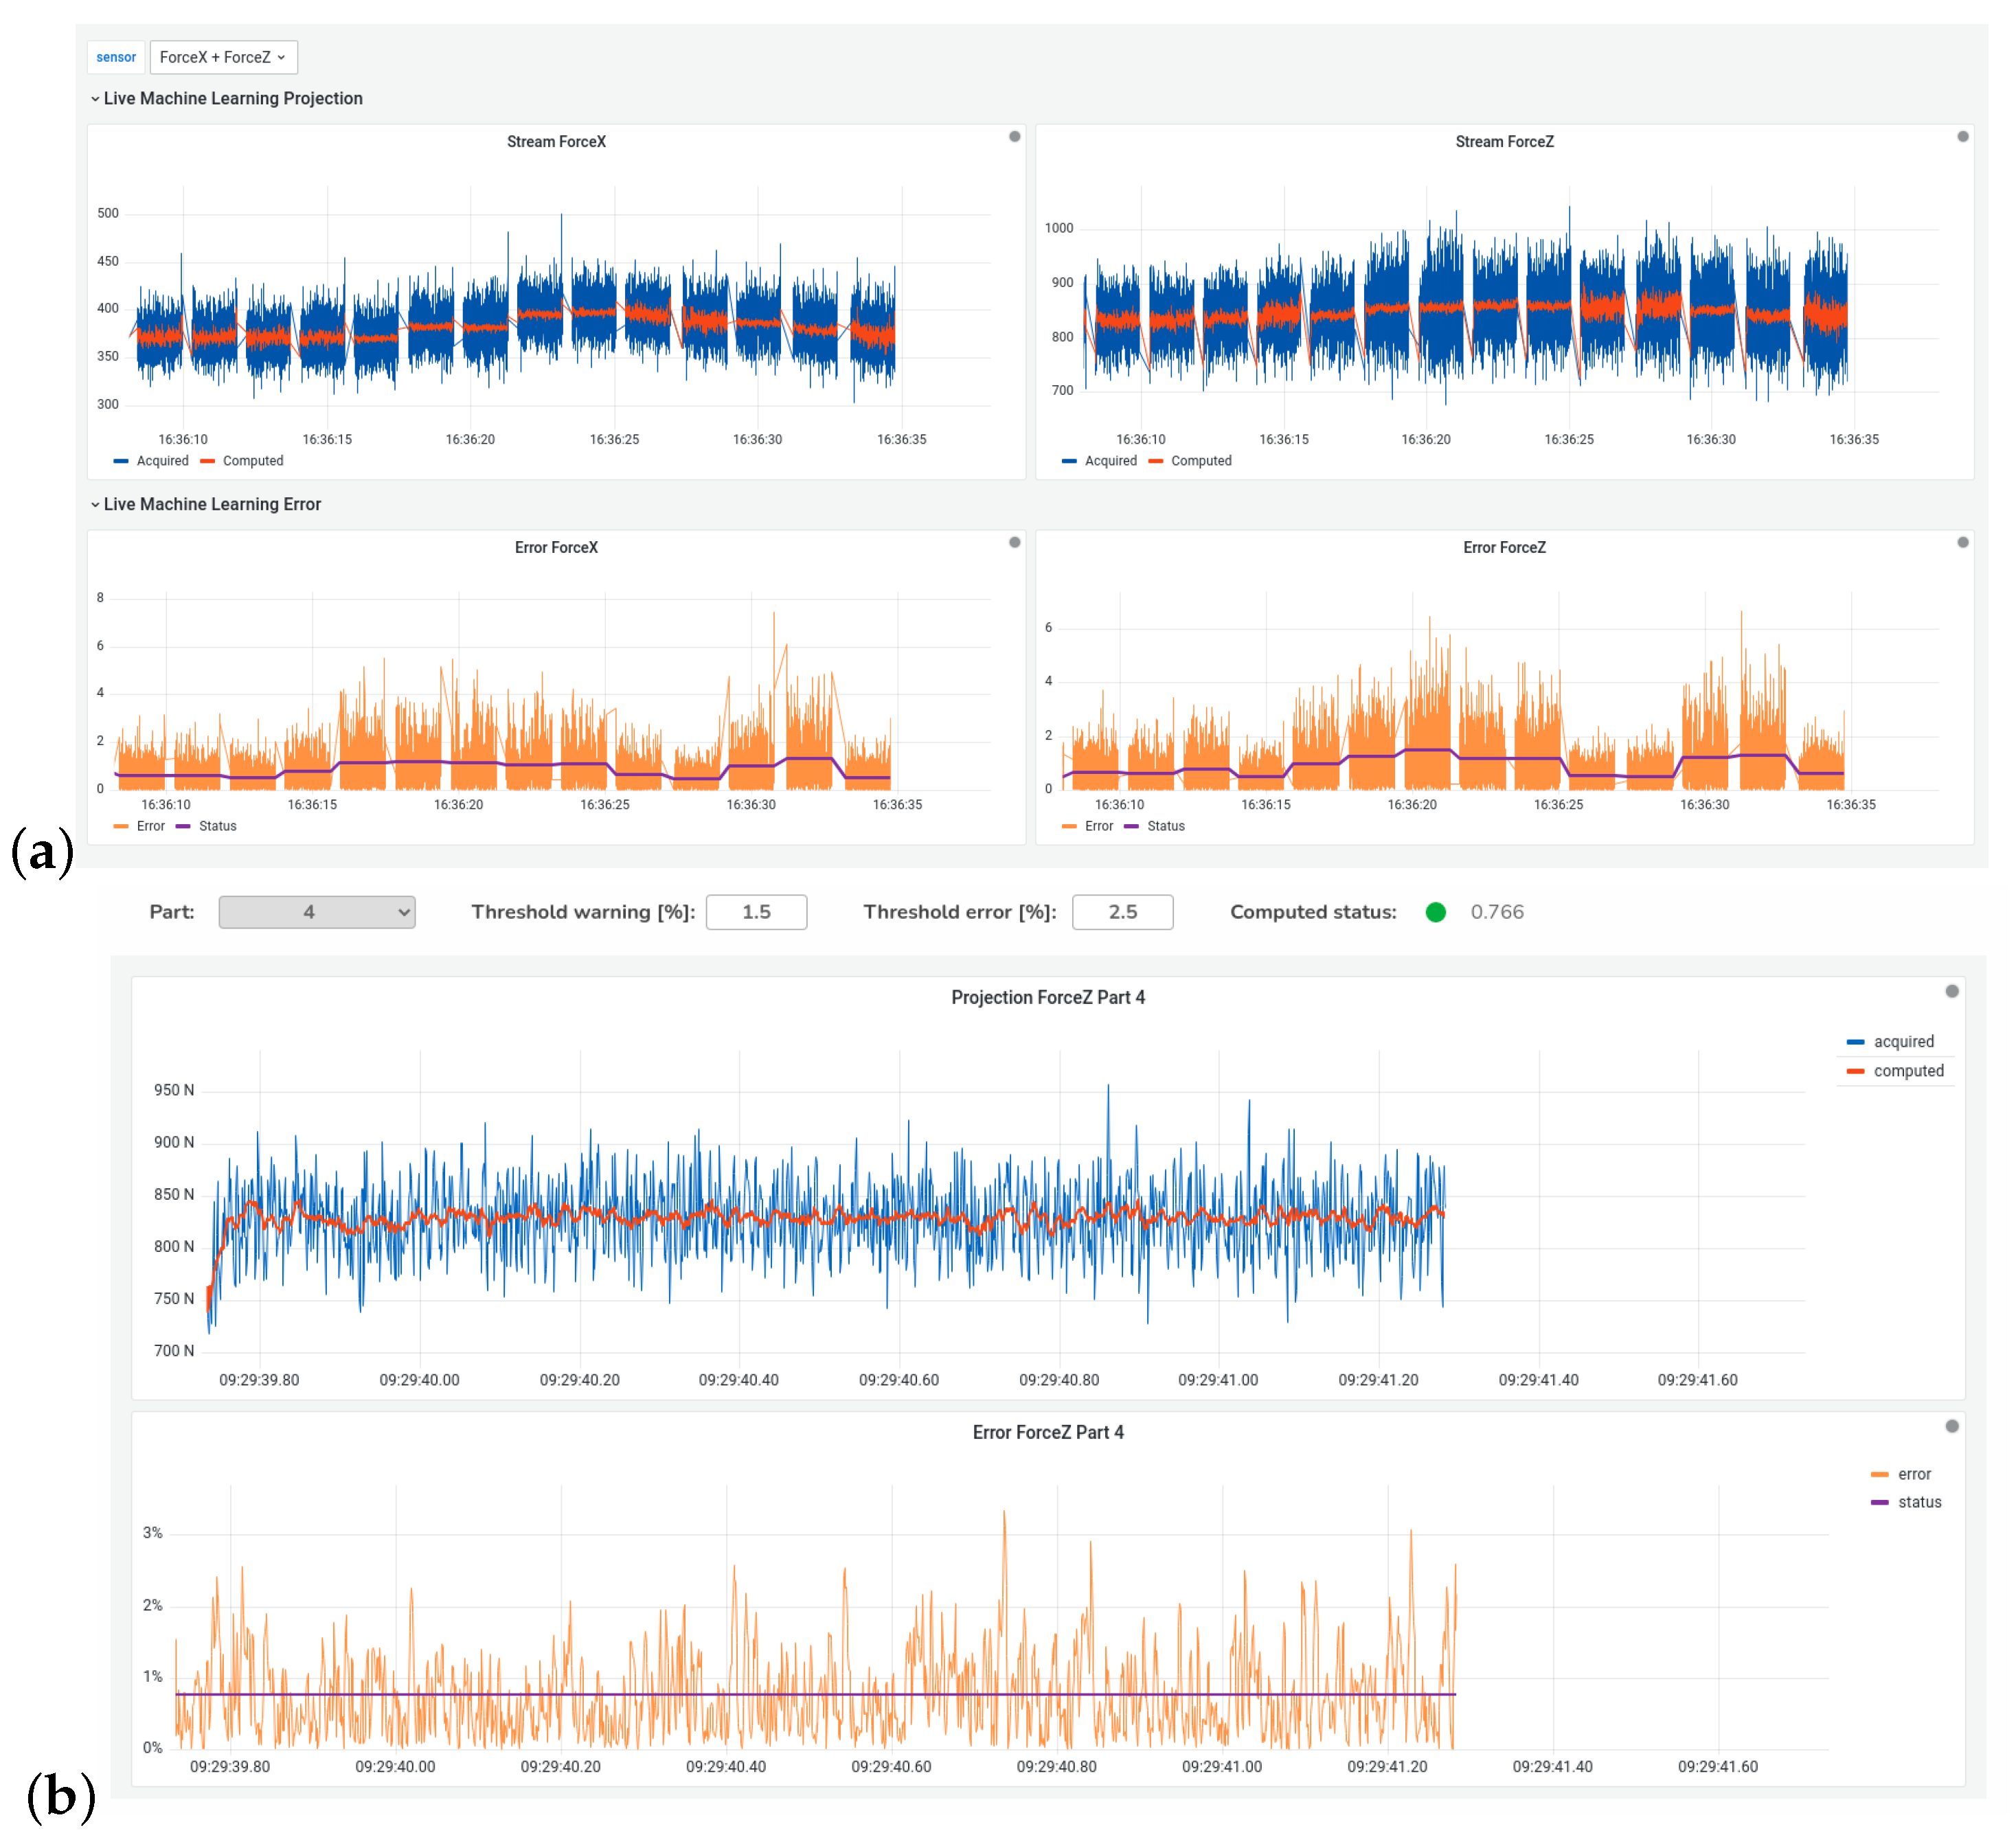The width and height of the screenshot is (2016, 1846).
Task: Click the Error ForceZ panel status dot
Action: 1962,542
